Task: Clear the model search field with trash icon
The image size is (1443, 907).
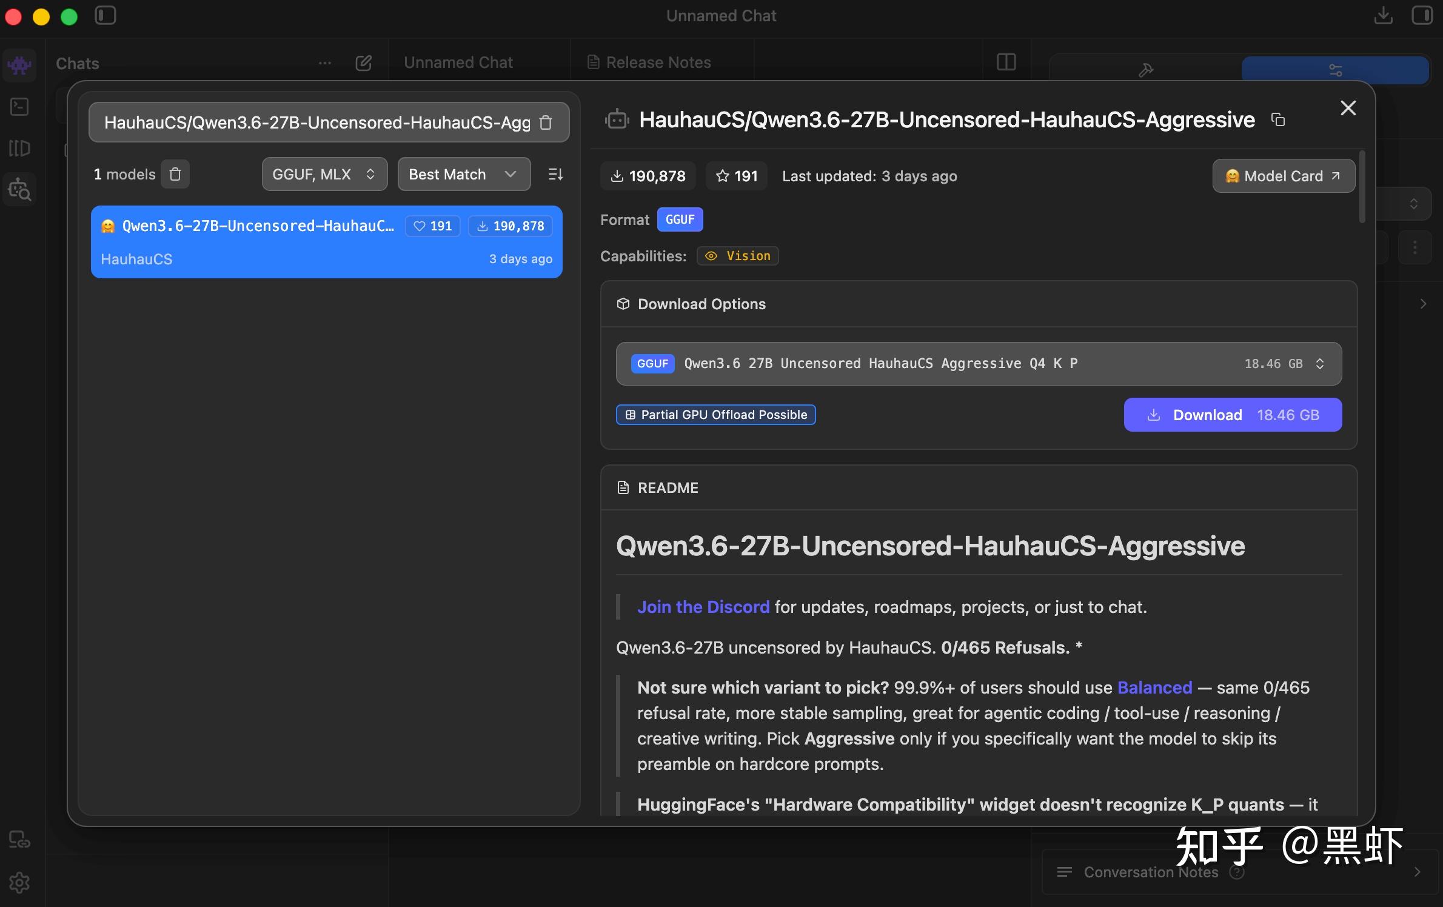Action: tap(546, 122)
